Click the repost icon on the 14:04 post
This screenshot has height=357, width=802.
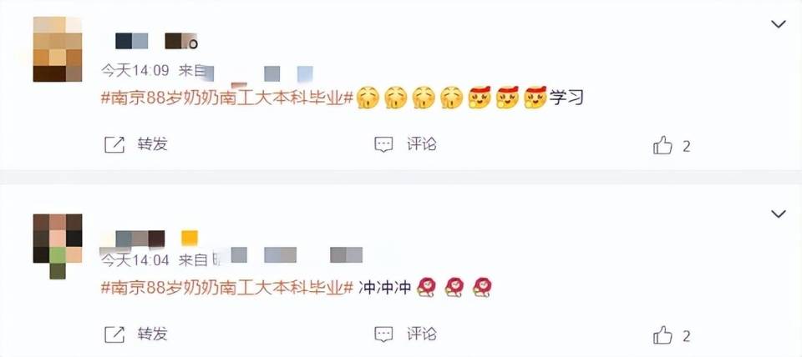tap(114, 335)
